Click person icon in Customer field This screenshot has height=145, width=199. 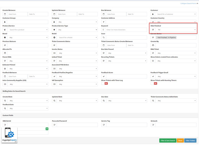point(153,14)
